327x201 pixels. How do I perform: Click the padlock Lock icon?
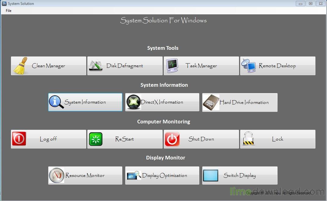(x=248, y=138)
